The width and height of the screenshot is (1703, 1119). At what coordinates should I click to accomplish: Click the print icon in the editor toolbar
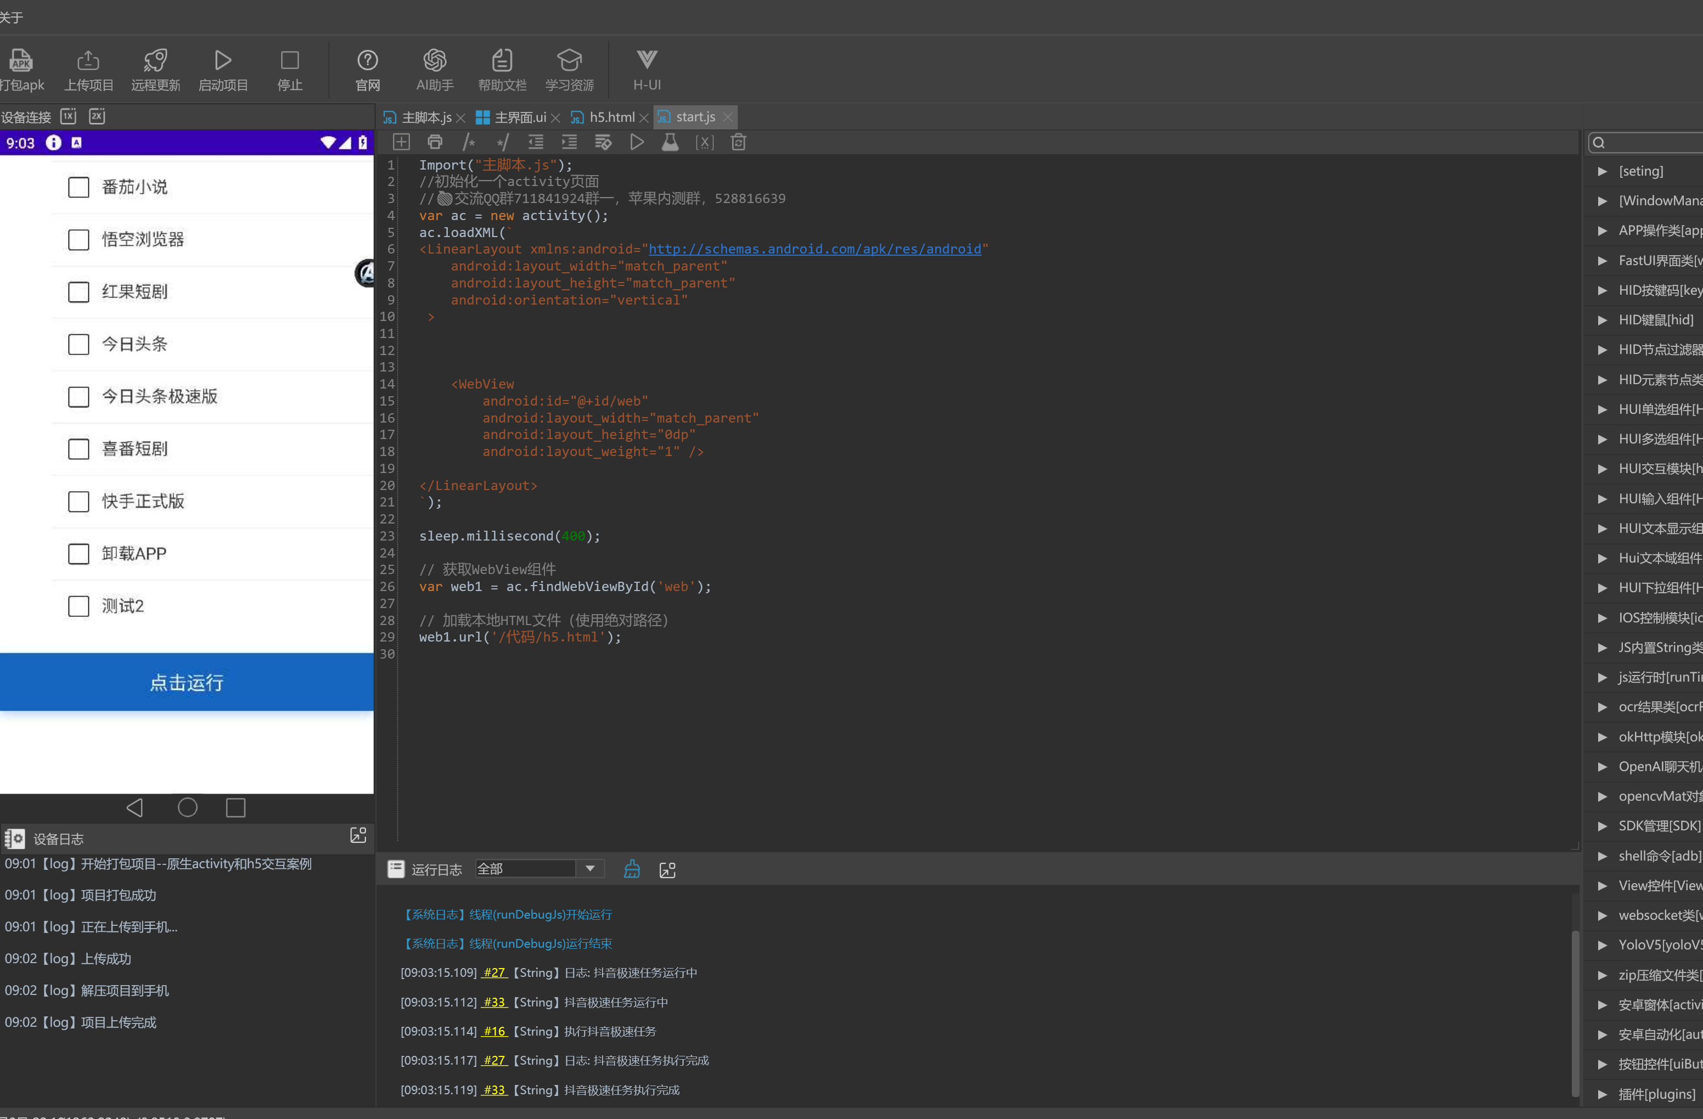(434, 142)
